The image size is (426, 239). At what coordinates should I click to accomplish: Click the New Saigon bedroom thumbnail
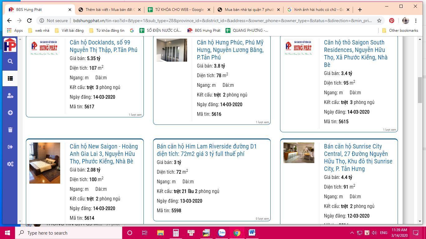[x=45, y=163]
